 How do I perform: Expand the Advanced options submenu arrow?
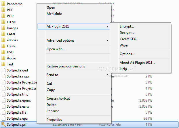(107, 40)
